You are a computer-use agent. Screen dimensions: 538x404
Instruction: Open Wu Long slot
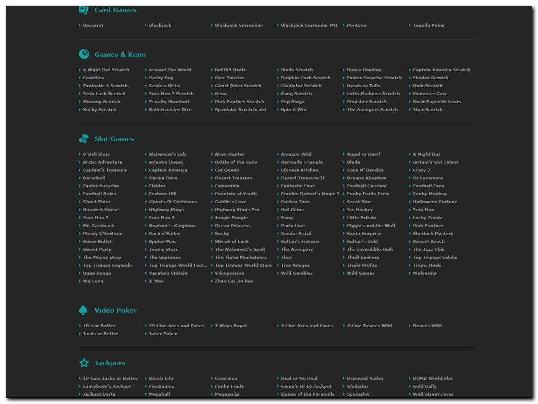point(93,281)
